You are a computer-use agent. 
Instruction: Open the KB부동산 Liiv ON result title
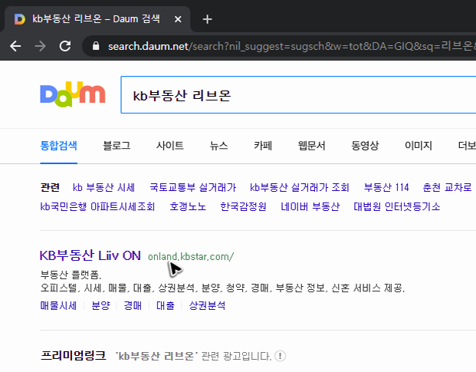90,255
